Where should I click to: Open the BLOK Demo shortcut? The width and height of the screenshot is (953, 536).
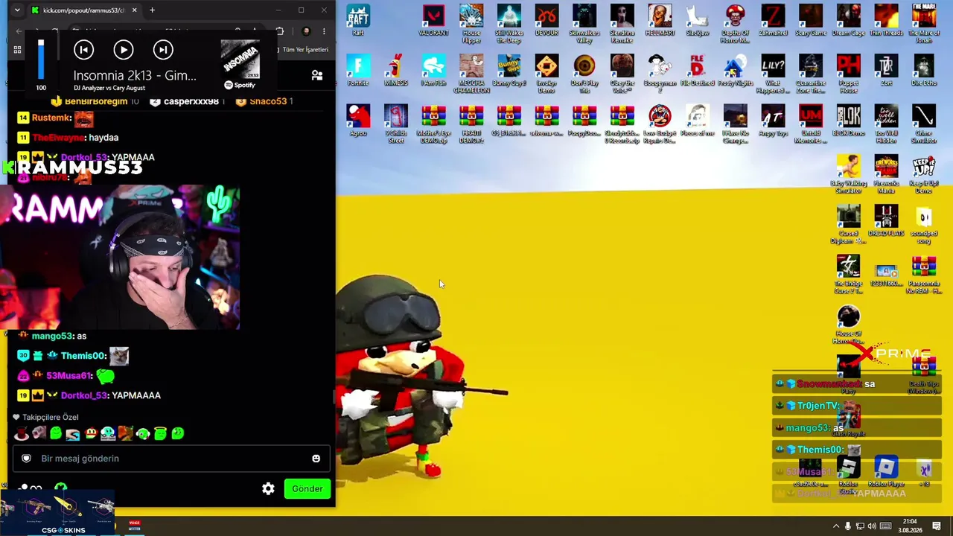(848, 120)
